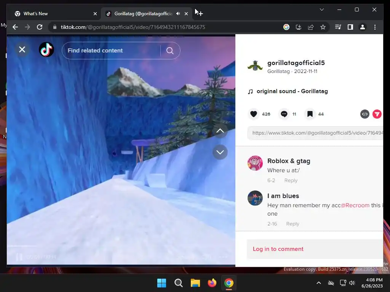Viewport: 390px width, 292px height.
Task: Pause the video playback
Action: click(x=19, y=257)
